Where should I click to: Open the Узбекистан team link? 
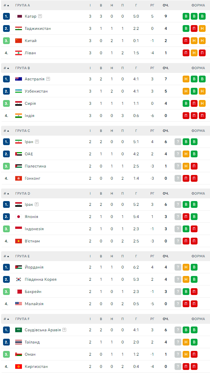pos(36,91)
